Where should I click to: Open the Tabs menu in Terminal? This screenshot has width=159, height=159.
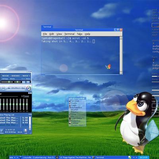(79, 34)
